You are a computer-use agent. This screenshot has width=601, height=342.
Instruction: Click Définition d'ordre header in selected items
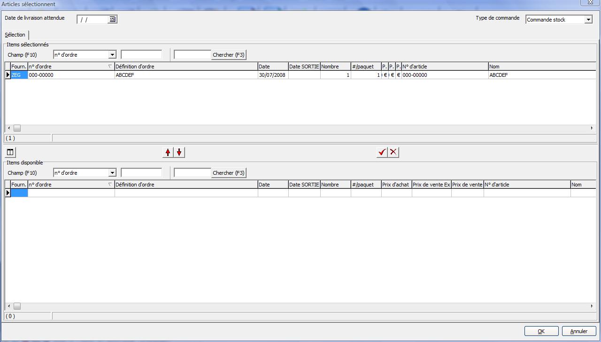tap(186, 67)
